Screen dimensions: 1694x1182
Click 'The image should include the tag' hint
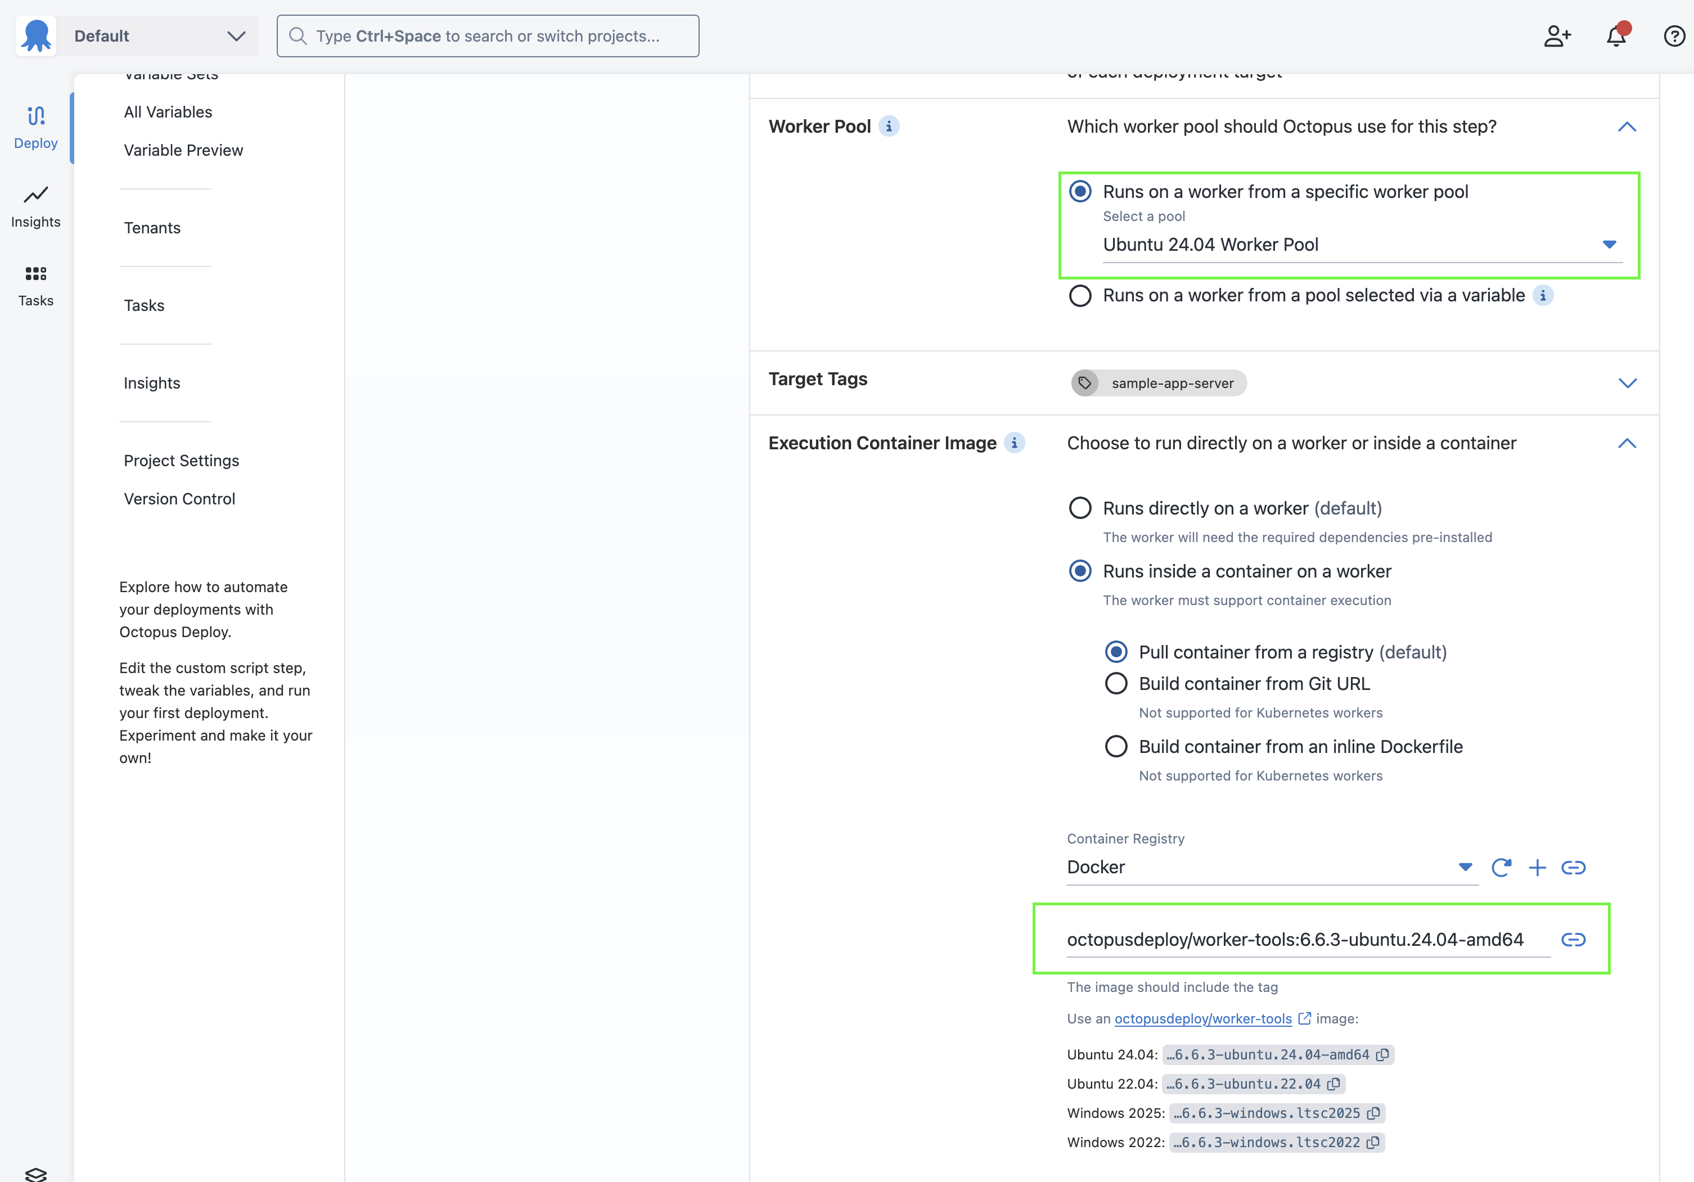(x=1173, y=987)
